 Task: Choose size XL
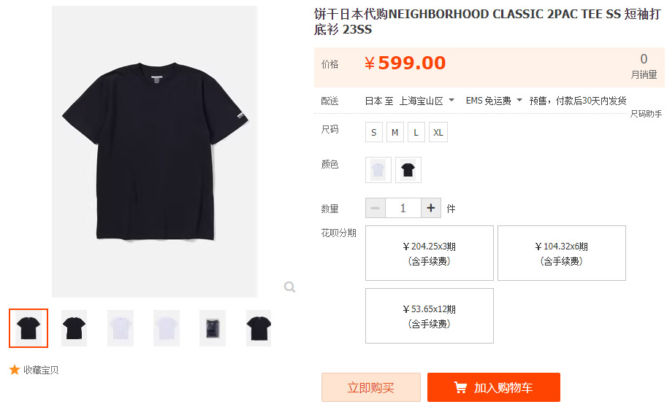pyautogui.click(x=438, y=132)
